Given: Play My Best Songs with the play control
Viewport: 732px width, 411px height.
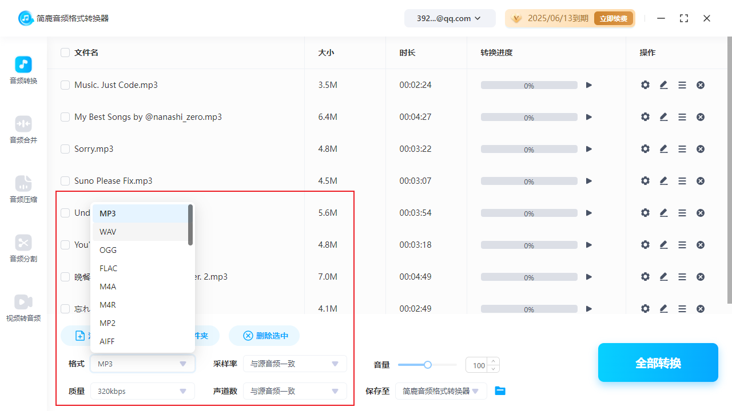Looking at the screenshot, I should [x=589, y=116].
